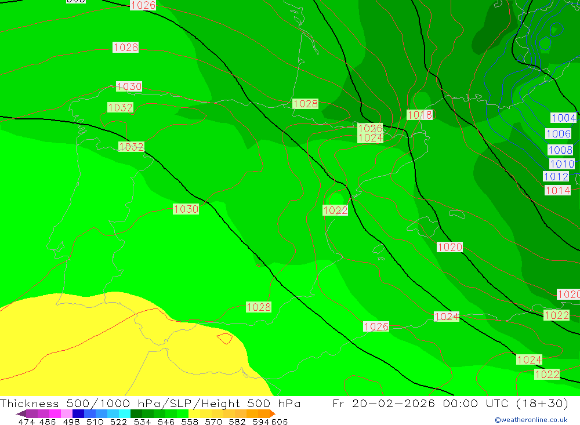This screenshot has height=425, width=580.
Task: Click the 1024 label stacked under 1026
Action: [370, 138]
